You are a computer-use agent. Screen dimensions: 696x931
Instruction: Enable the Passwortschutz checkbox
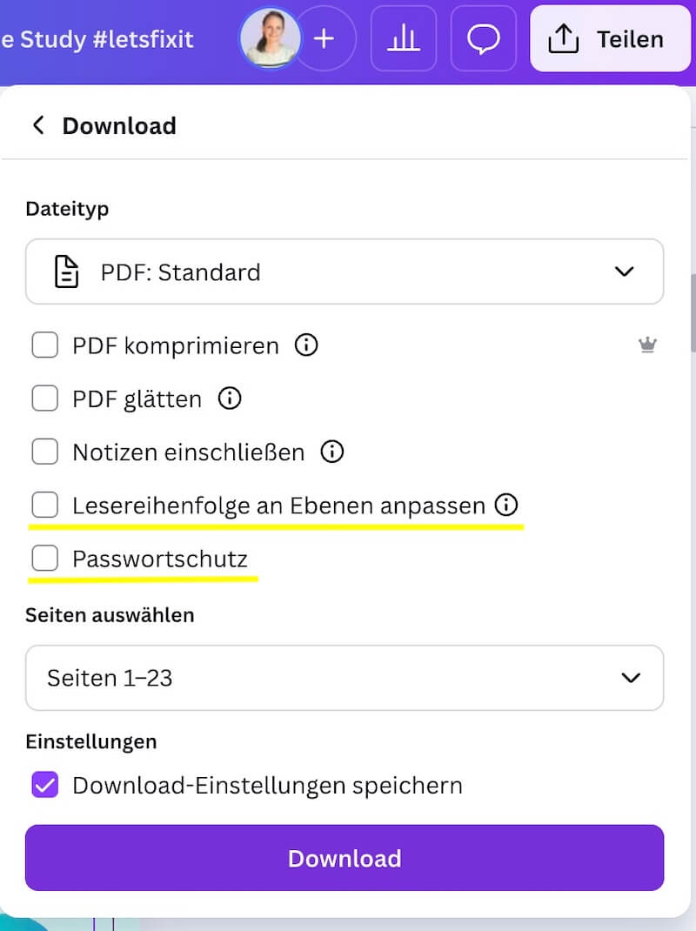(x=45, y=558)
